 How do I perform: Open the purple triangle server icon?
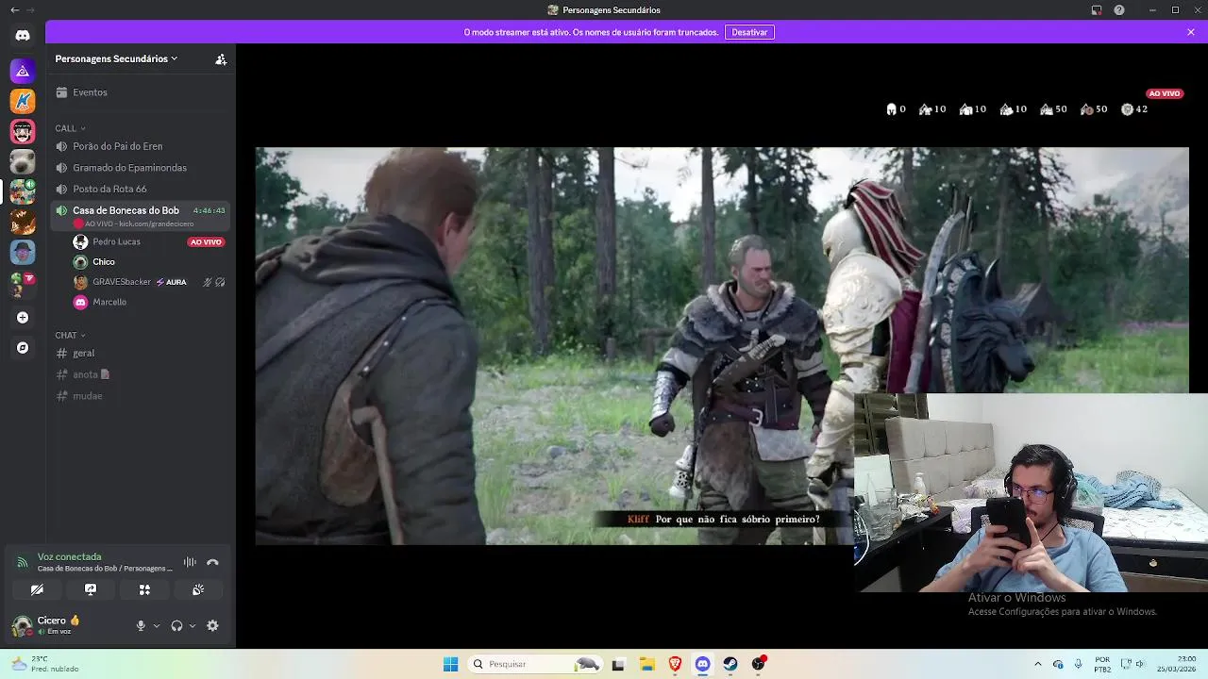tap(23, 71)
